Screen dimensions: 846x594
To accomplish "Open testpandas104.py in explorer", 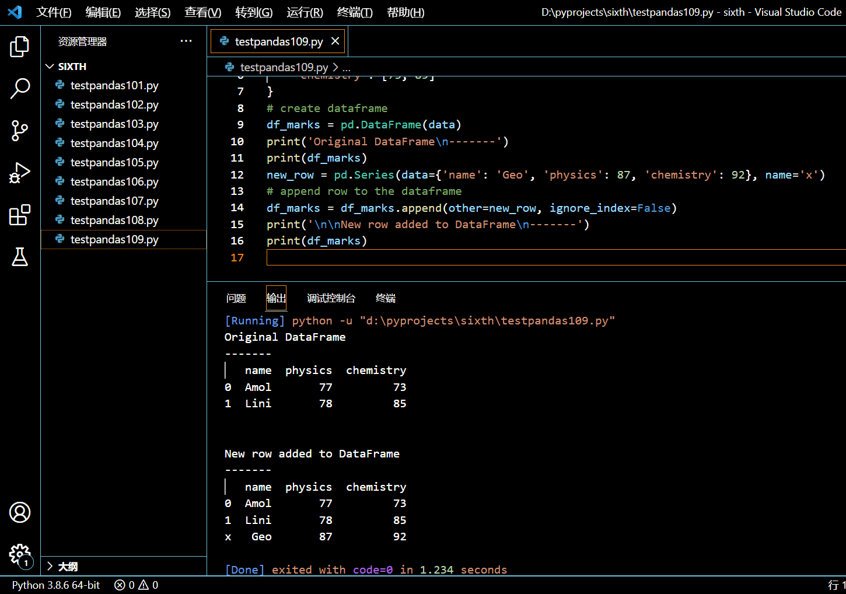I will 124,143.
